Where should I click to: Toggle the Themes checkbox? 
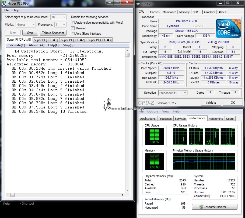73,28
